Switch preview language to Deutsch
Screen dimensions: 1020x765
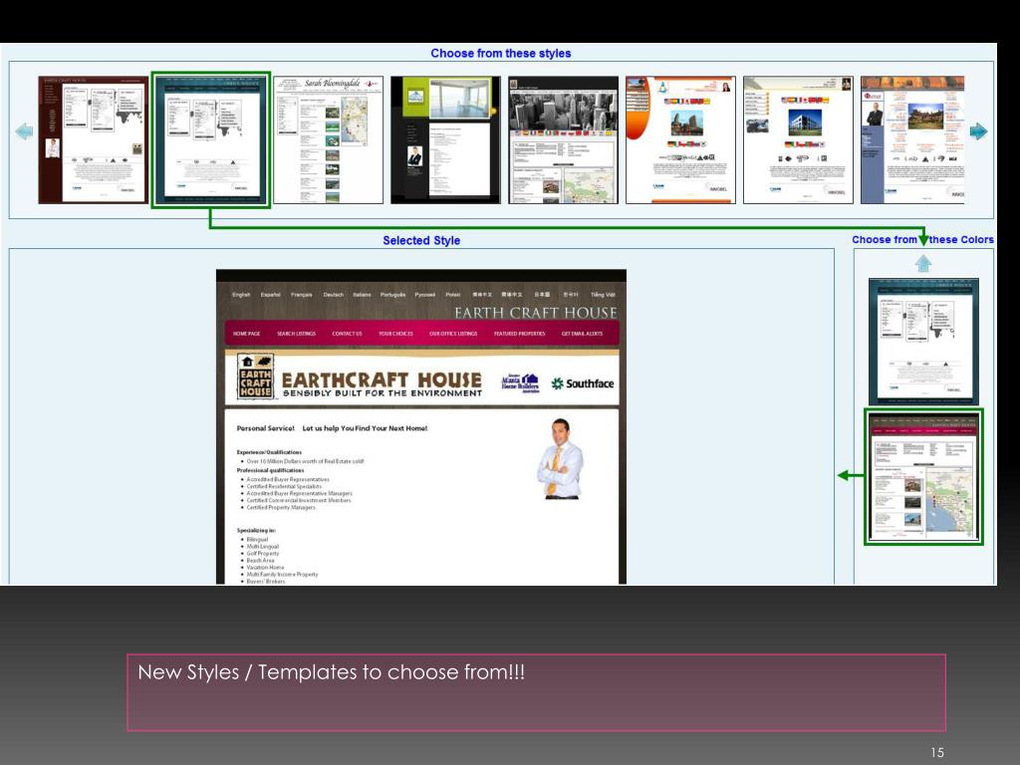point(333,295)
